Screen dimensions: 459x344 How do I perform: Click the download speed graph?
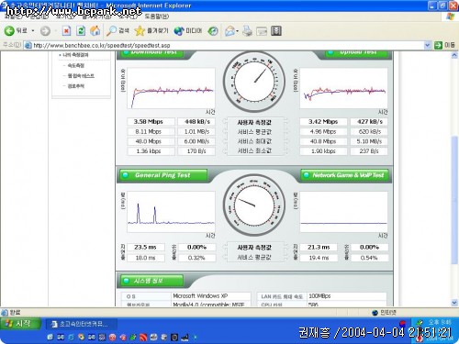point(171,88)
